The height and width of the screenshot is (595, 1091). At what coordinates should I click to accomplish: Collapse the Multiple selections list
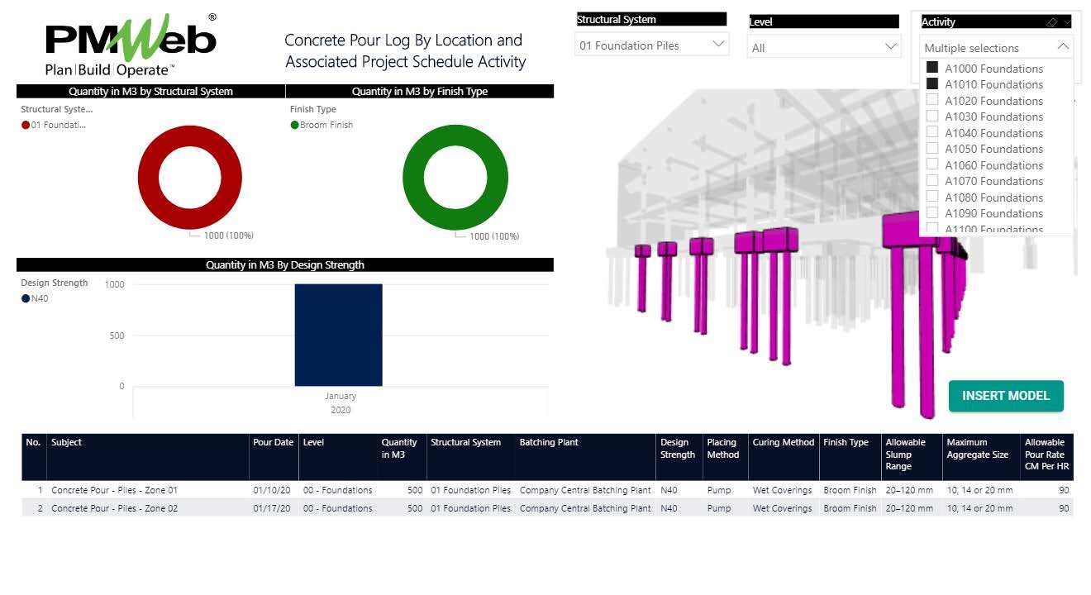[x=1063, y=47]
